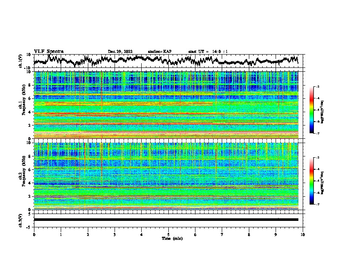Click time axis tick label "1"
The height and width of the screenshot is (263, 341).
[61, 235]
